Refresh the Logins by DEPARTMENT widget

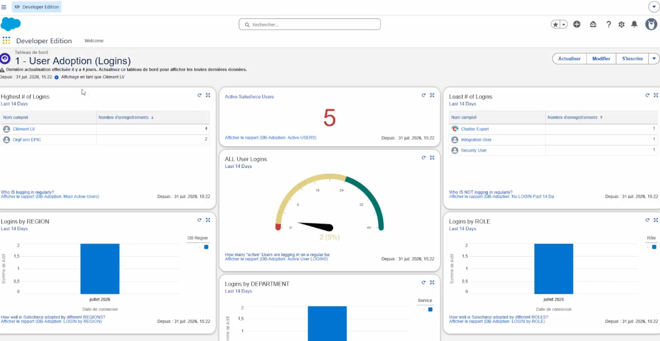click(424, 282)
